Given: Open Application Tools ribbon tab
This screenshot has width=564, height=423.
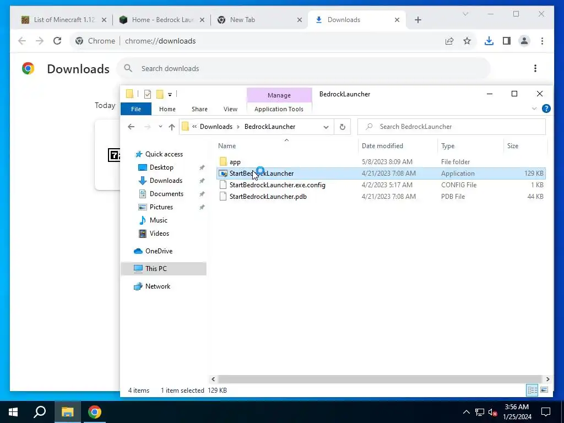Looking at the screenshot, I should 279,109.
